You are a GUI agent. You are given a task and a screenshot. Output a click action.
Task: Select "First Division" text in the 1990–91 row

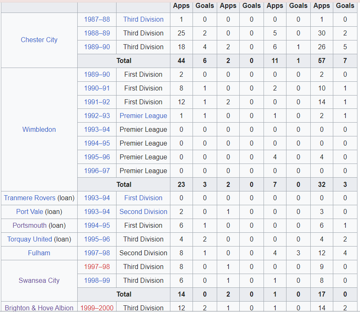[143, 88]
